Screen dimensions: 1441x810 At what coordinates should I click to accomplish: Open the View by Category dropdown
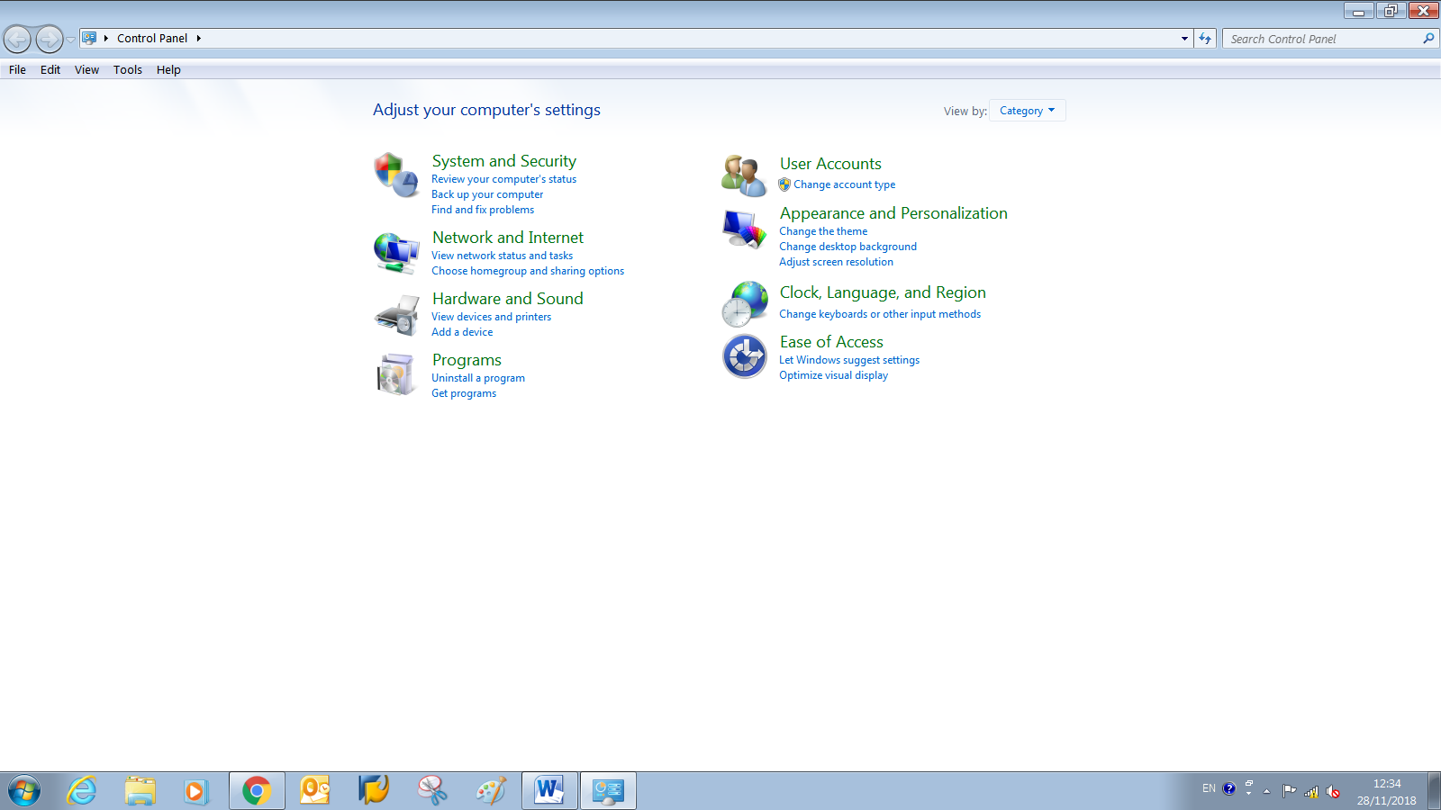click(x=1027, y=111)
